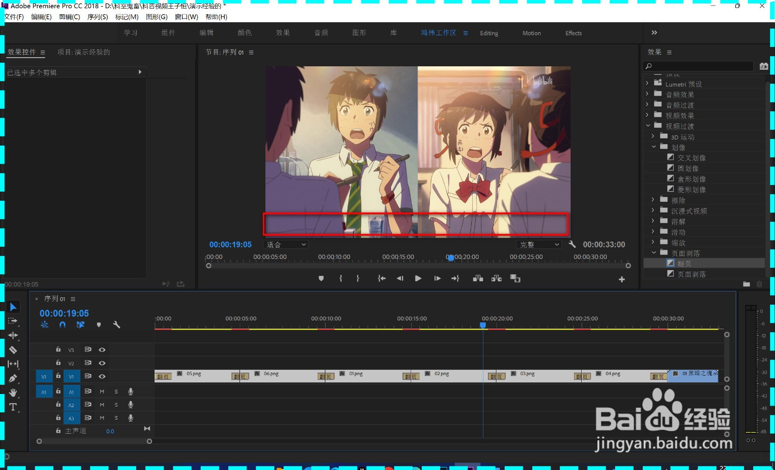Go to Out point

455,278
